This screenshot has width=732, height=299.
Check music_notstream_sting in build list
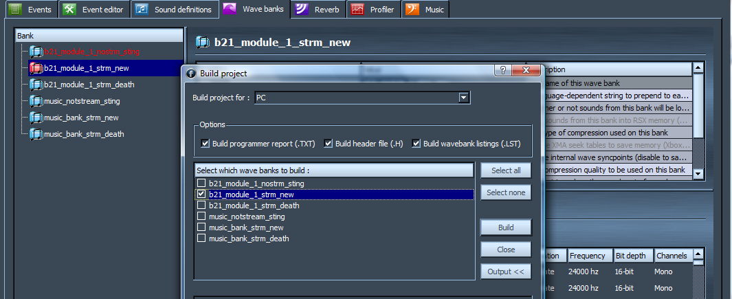pos(201,217)
